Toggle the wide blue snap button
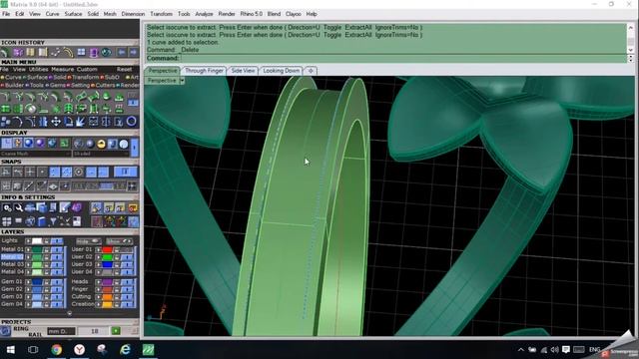The width and height of the screenshot is (639, 359). coord(125,172)
